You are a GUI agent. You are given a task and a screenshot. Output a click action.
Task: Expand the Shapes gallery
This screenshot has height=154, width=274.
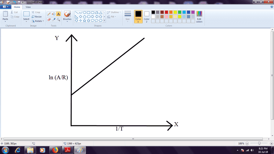coord(104,21)
